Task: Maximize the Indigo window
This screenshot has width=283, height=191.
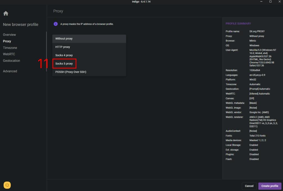Action: tap(270, 2)
